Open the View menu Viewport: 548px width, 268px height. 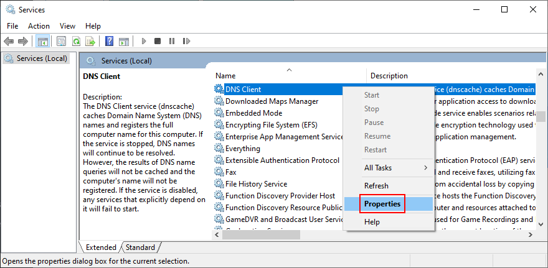67,26
